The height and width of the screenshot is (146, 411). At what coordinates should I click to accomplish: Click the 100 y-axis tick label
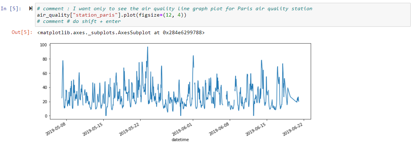pos(44,45)
